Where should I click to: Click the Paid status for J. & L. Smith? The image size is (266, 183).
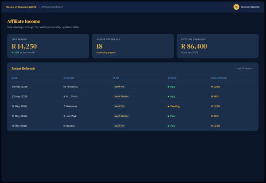tap(172, 96)
